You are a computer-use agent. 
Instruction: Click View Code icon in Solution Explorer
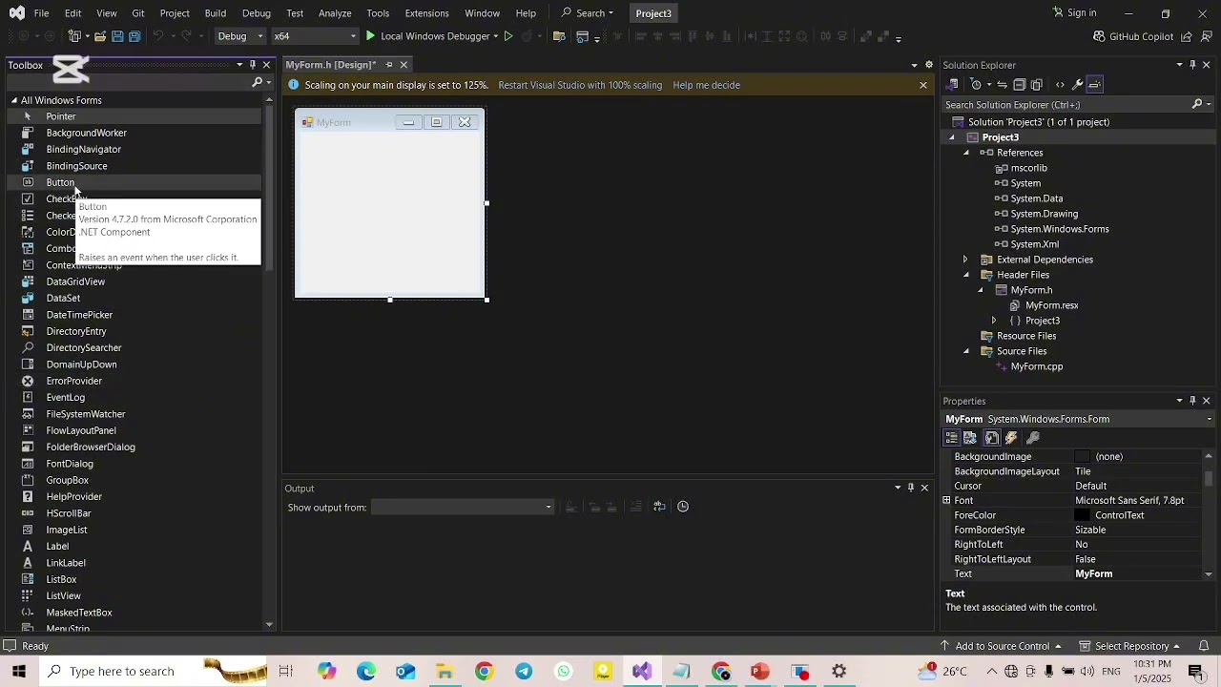click(x=1060, y=85)
